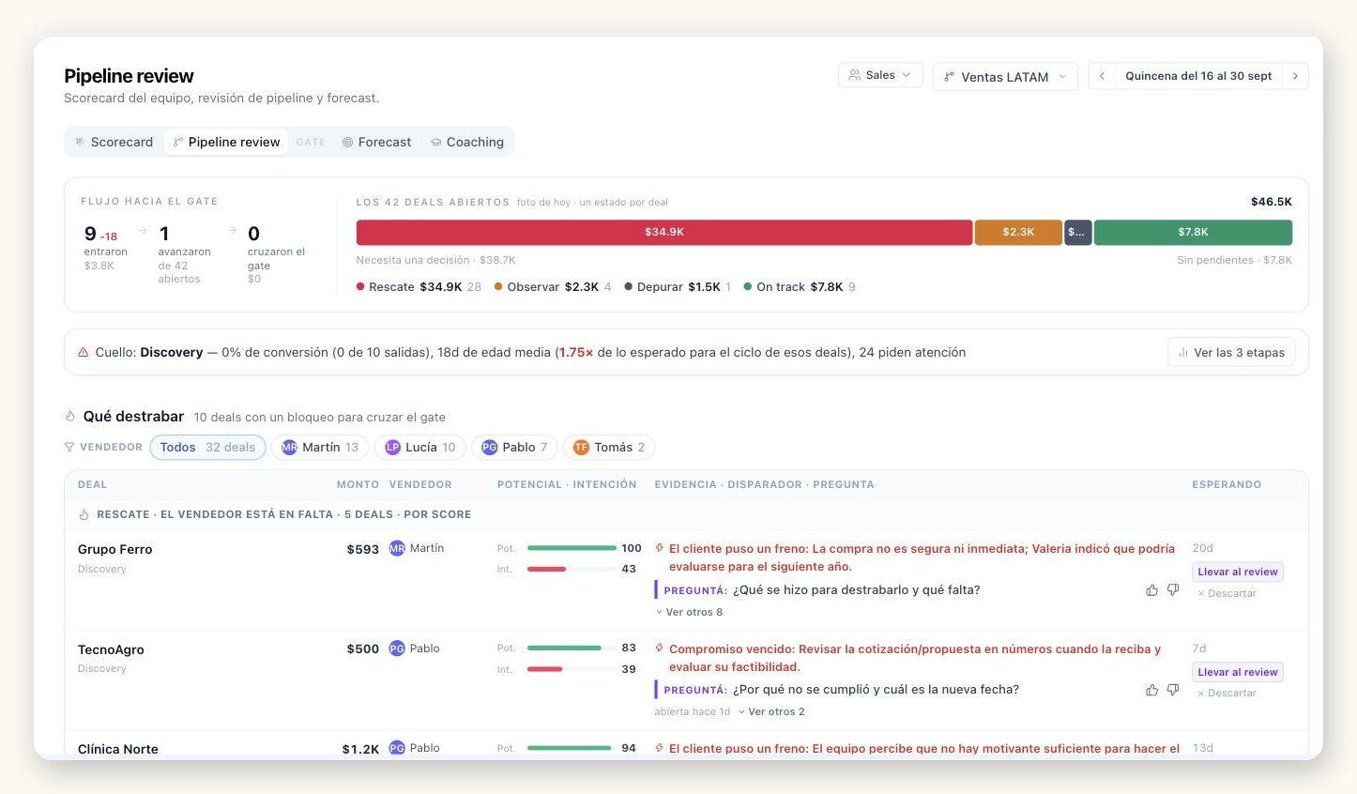Click the $593 amount for Grupo Ferro

tap(363, 549)
